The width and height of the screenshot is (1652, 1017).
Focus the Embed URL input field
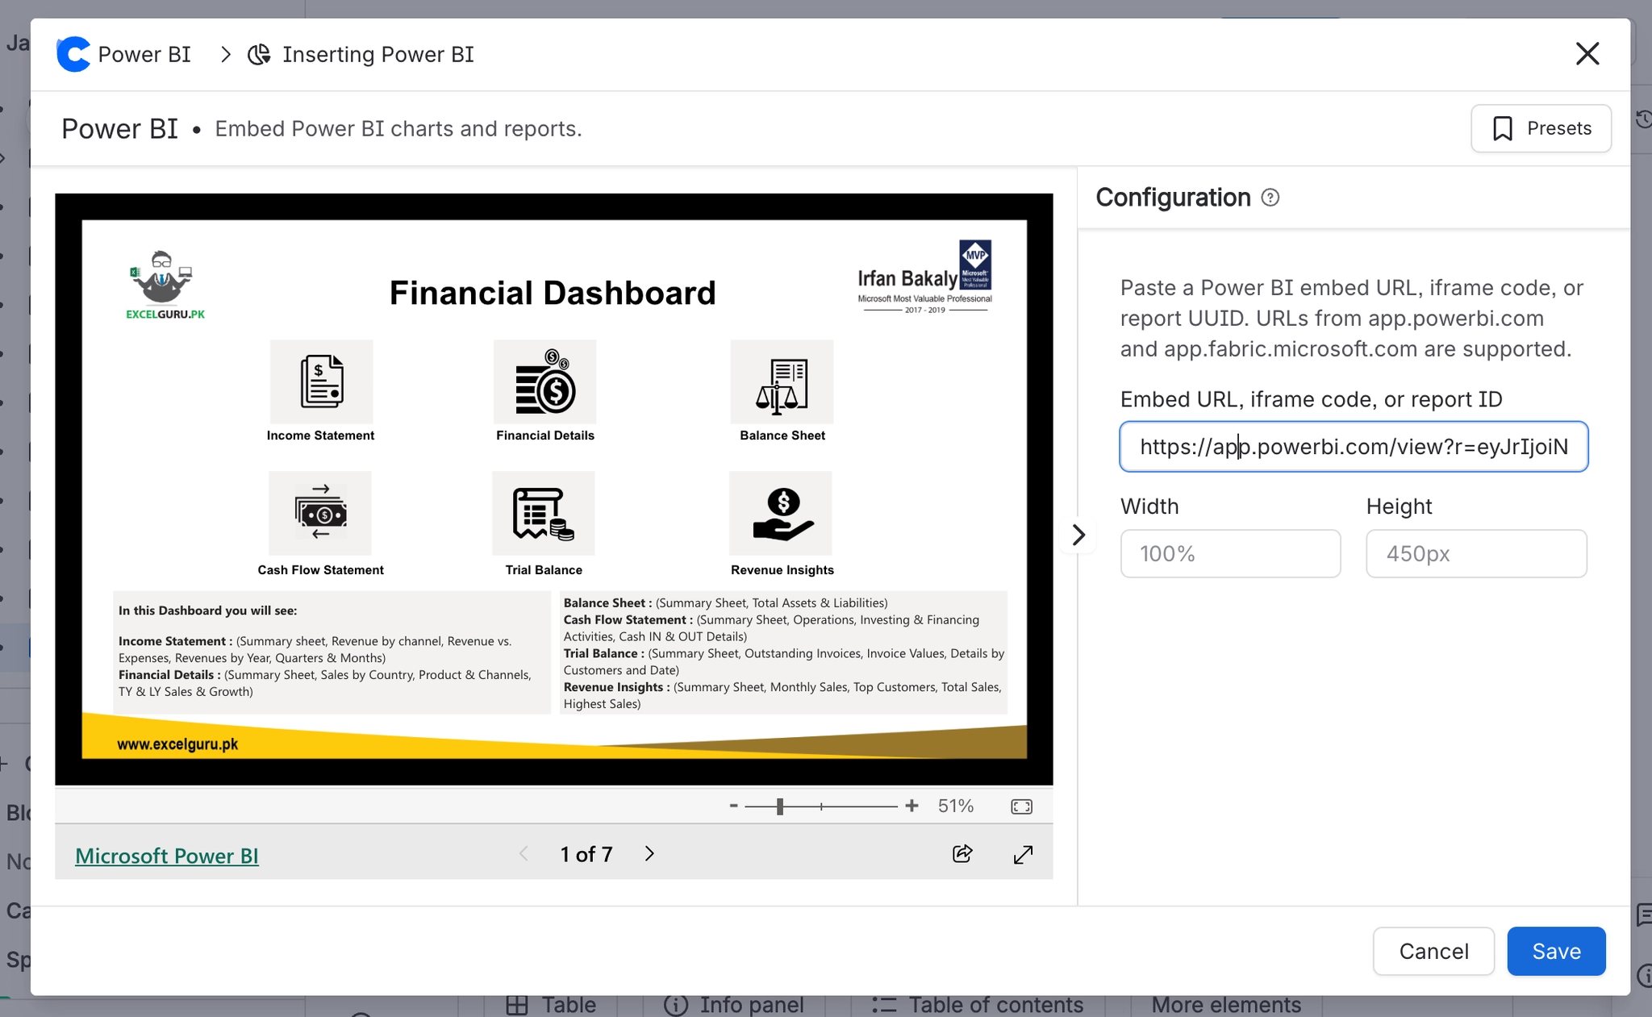1354,447
